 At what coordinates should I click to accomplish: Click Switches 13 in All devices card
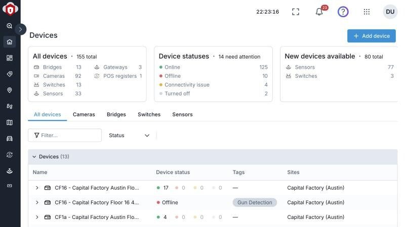58,85
